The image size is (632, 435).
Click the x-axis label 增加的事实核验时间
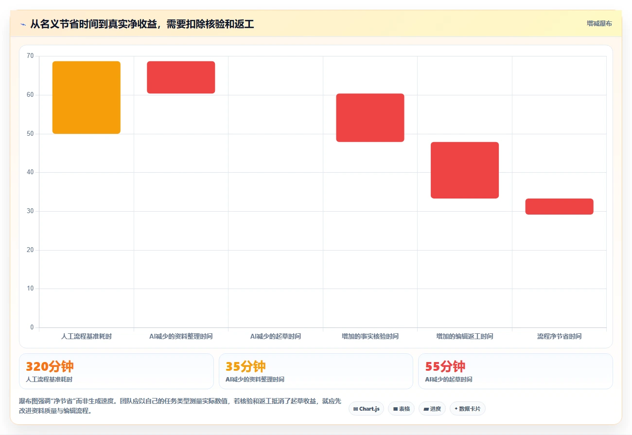[x=370, y=336]
